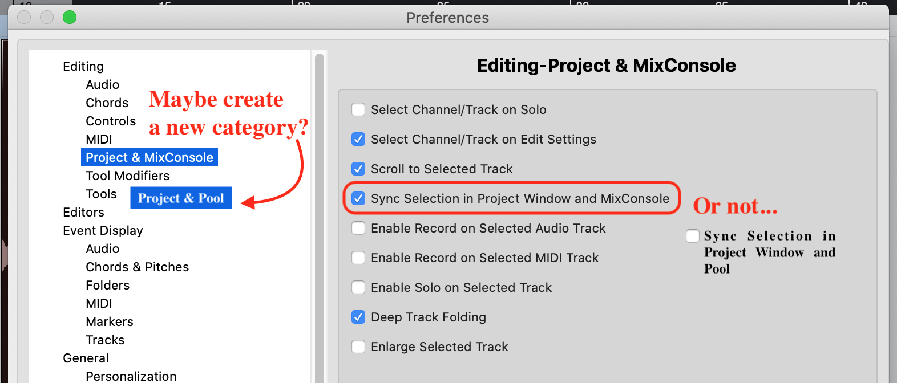The height and width of the screenshot is (383, 897).
Task: Open Controls preferences under Editing
Action: coord(111,121)
